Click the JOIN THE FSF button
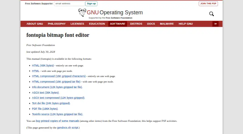This screenshot has height=134, width=243. [208, 4]
